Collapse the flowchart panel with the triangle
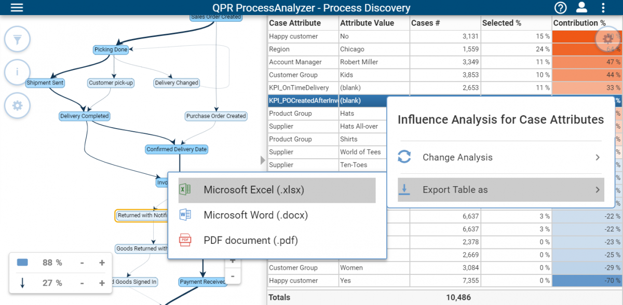Image resolution: width=623 pixels, height=305 pixels. [263, 160]
